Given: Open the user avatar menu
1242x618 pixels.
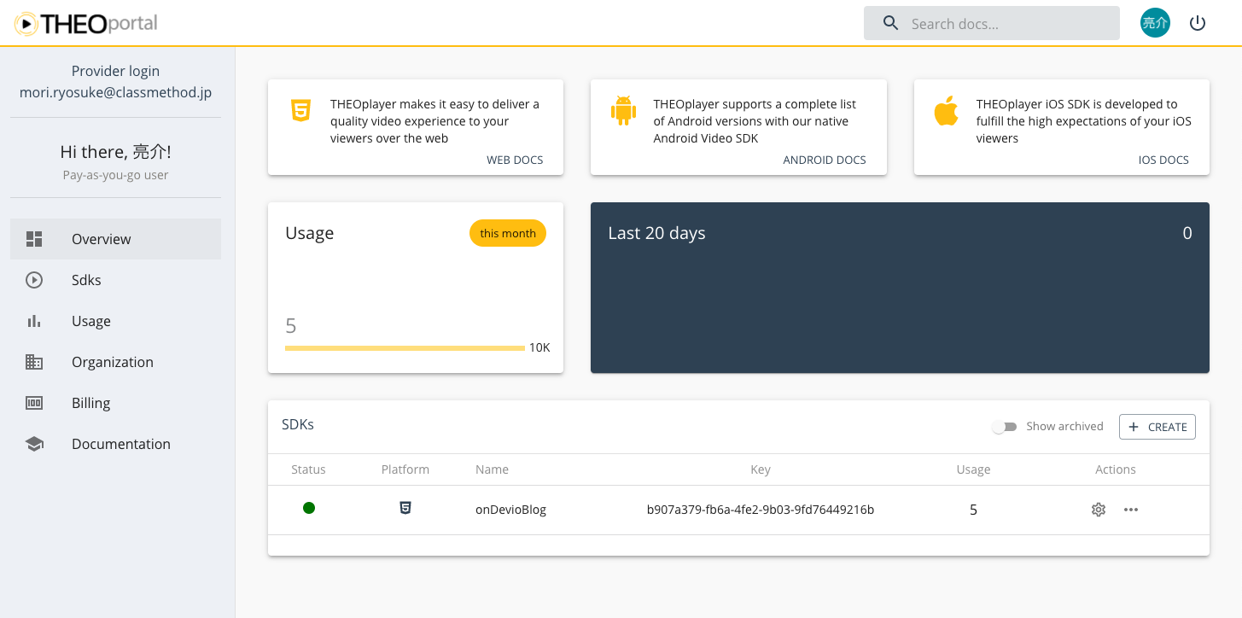Looking at the screenshot, I should 1155,23.
